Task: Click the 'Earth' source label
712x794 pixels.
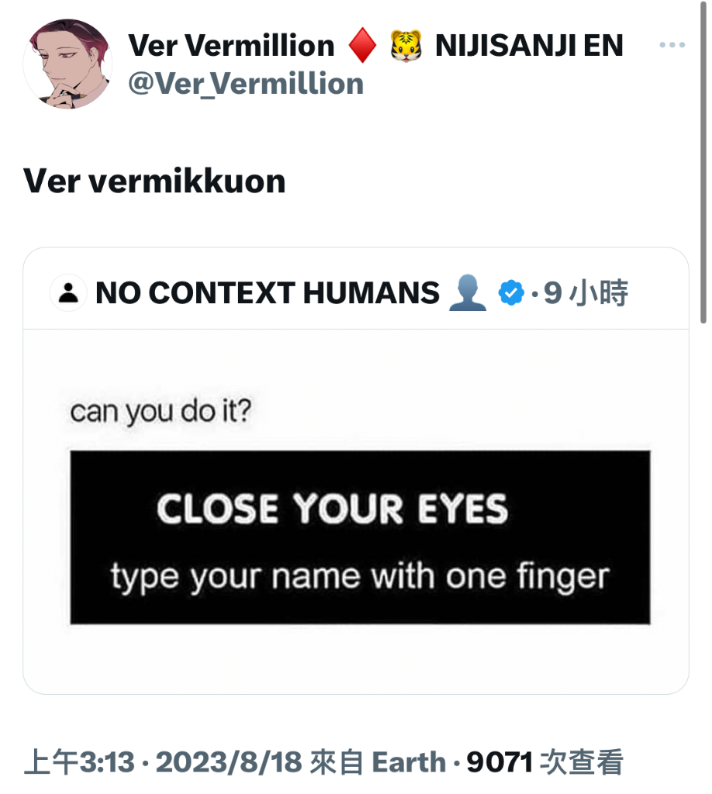Action: pos(409,762)
